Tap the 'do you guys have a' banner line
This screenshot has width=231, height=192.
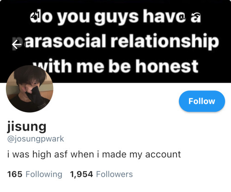coord(115,17)
